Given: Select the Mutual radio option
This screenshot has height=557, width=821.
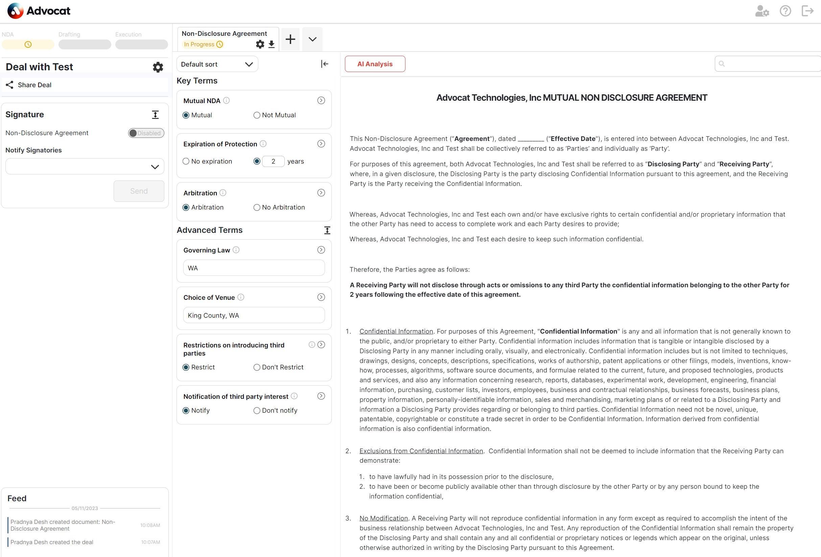Looking at the screenshot, I should coord(186,115).
